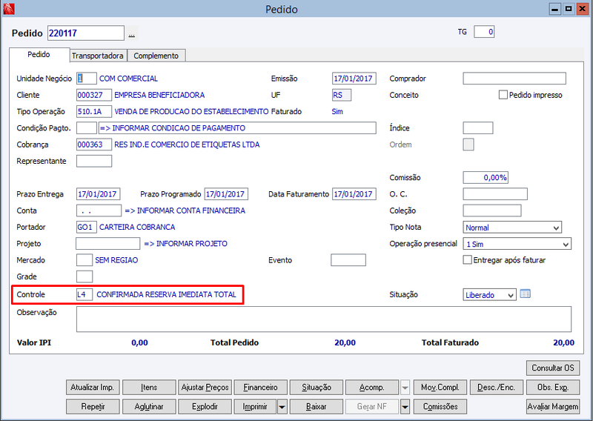This screenshot has height=421, width=593.
Task: Click the Baixar button
Action: (317, 407)
